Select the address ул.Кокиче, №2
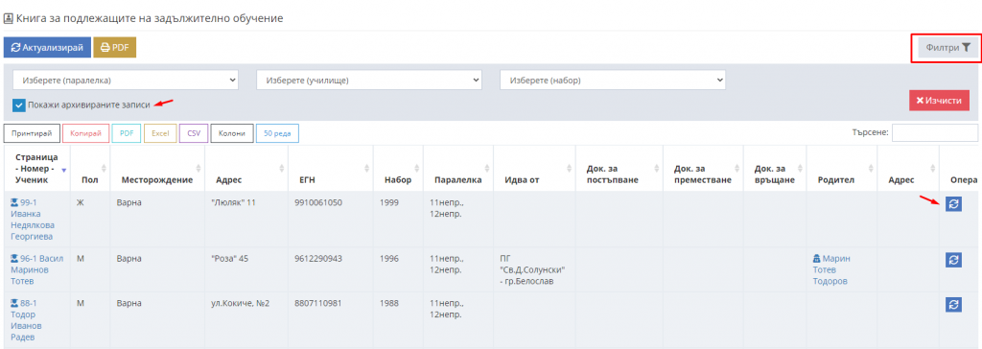982x349 pixels. tap(241, 303)
